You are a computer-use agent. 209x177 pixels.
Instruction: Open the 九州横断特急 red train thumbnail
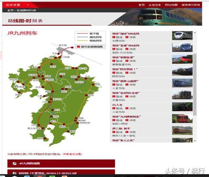(x=182, y=118)
